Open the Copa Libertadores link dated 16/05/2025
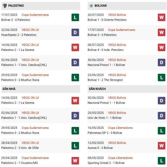 click(x=121, y=128)
